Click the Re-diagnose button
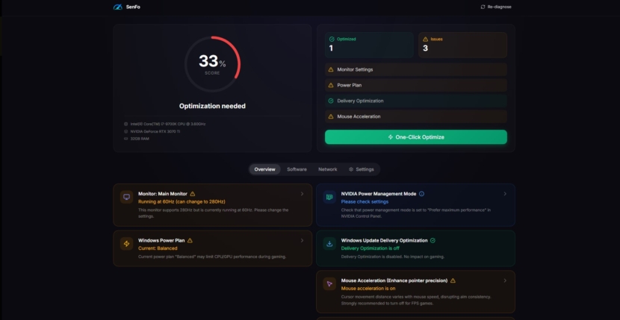620x320 pixels. coord(496,7)
